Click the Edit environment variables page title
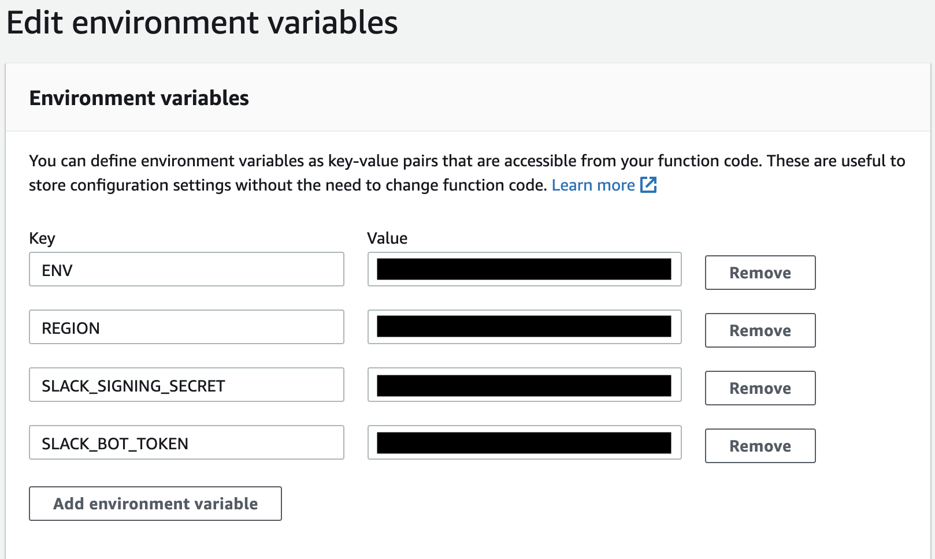 [x=202, y=23]
